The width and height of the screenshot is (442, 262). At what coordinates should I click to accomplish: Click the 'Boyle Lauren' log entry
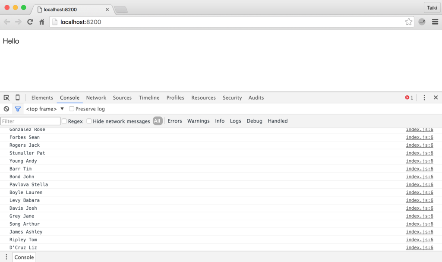(26, 193)
